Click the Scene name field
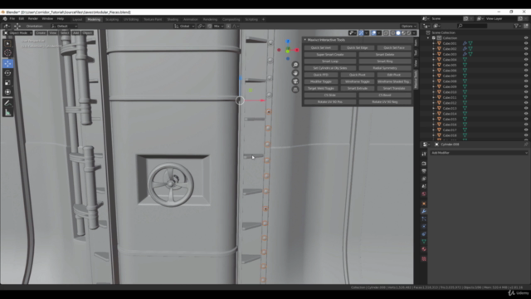Screen dimensions: 531x299 point(446,18)
